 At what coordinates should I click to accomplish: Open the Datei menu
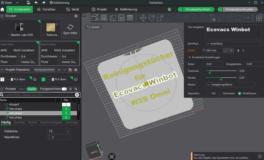coord(7,3)
